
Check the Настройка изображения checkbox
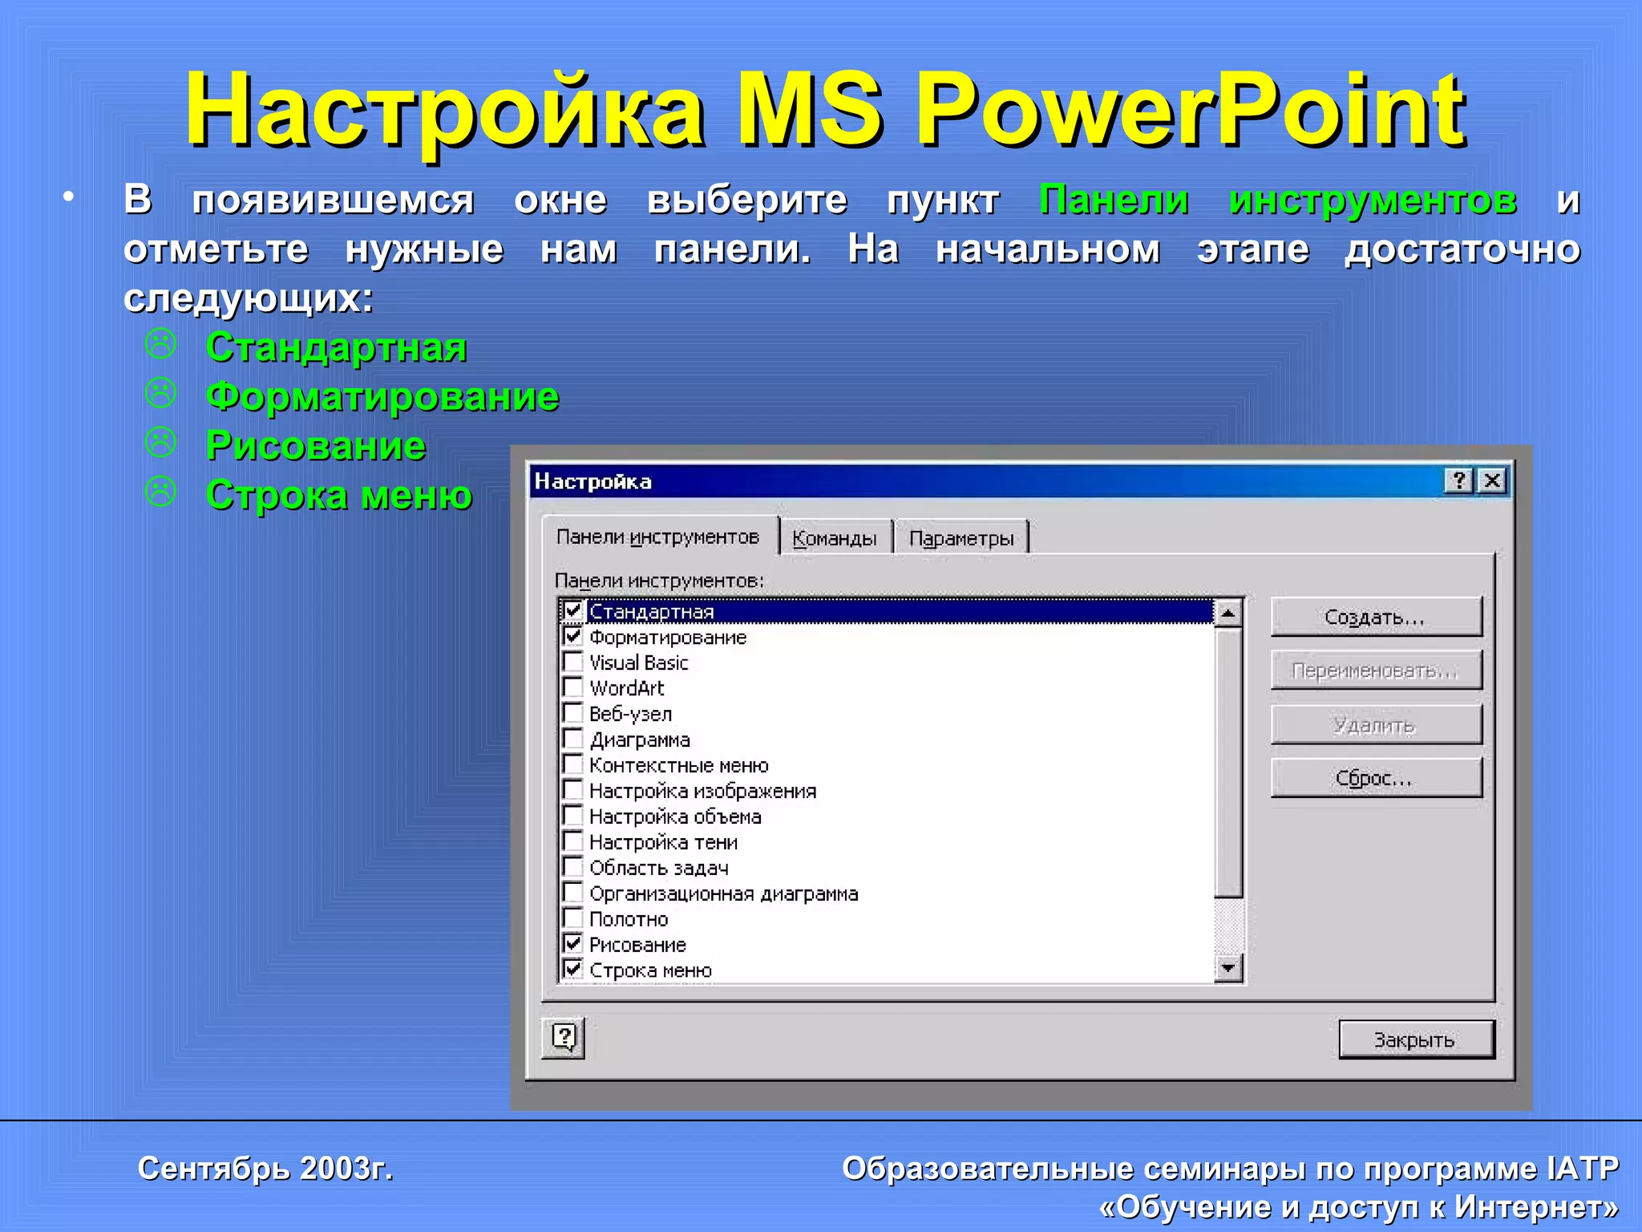(x=572, y=790)
